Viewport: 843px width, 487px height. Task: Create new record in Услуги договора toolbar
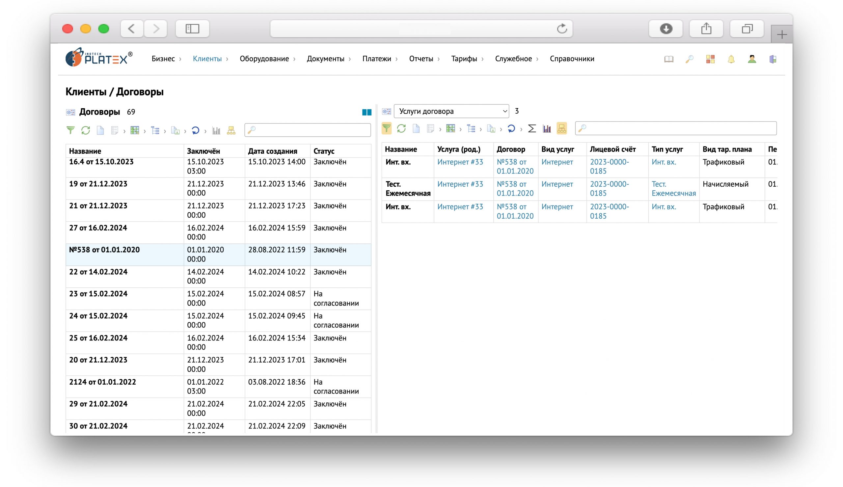tap(416, 128)
